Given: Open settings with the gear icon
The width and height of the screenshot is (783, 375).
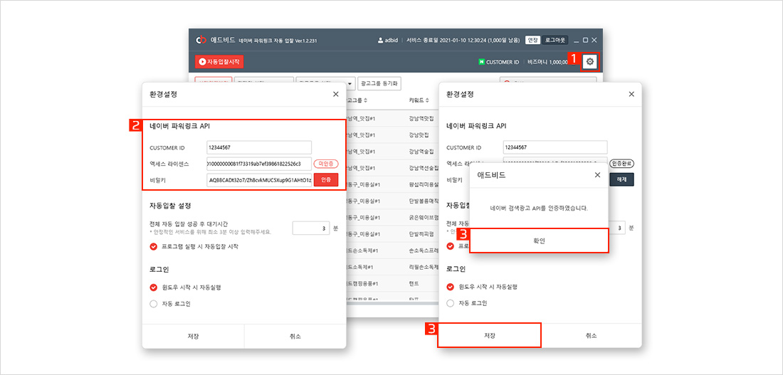Looking at the screenshot, I should click(590, 61).
